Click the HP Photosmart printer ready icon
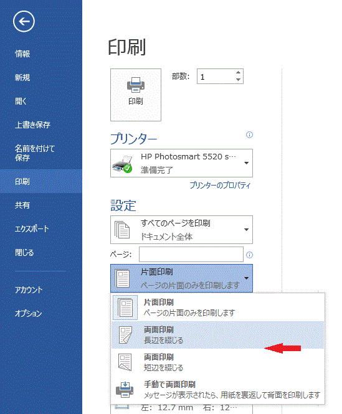 coord(122,164)
